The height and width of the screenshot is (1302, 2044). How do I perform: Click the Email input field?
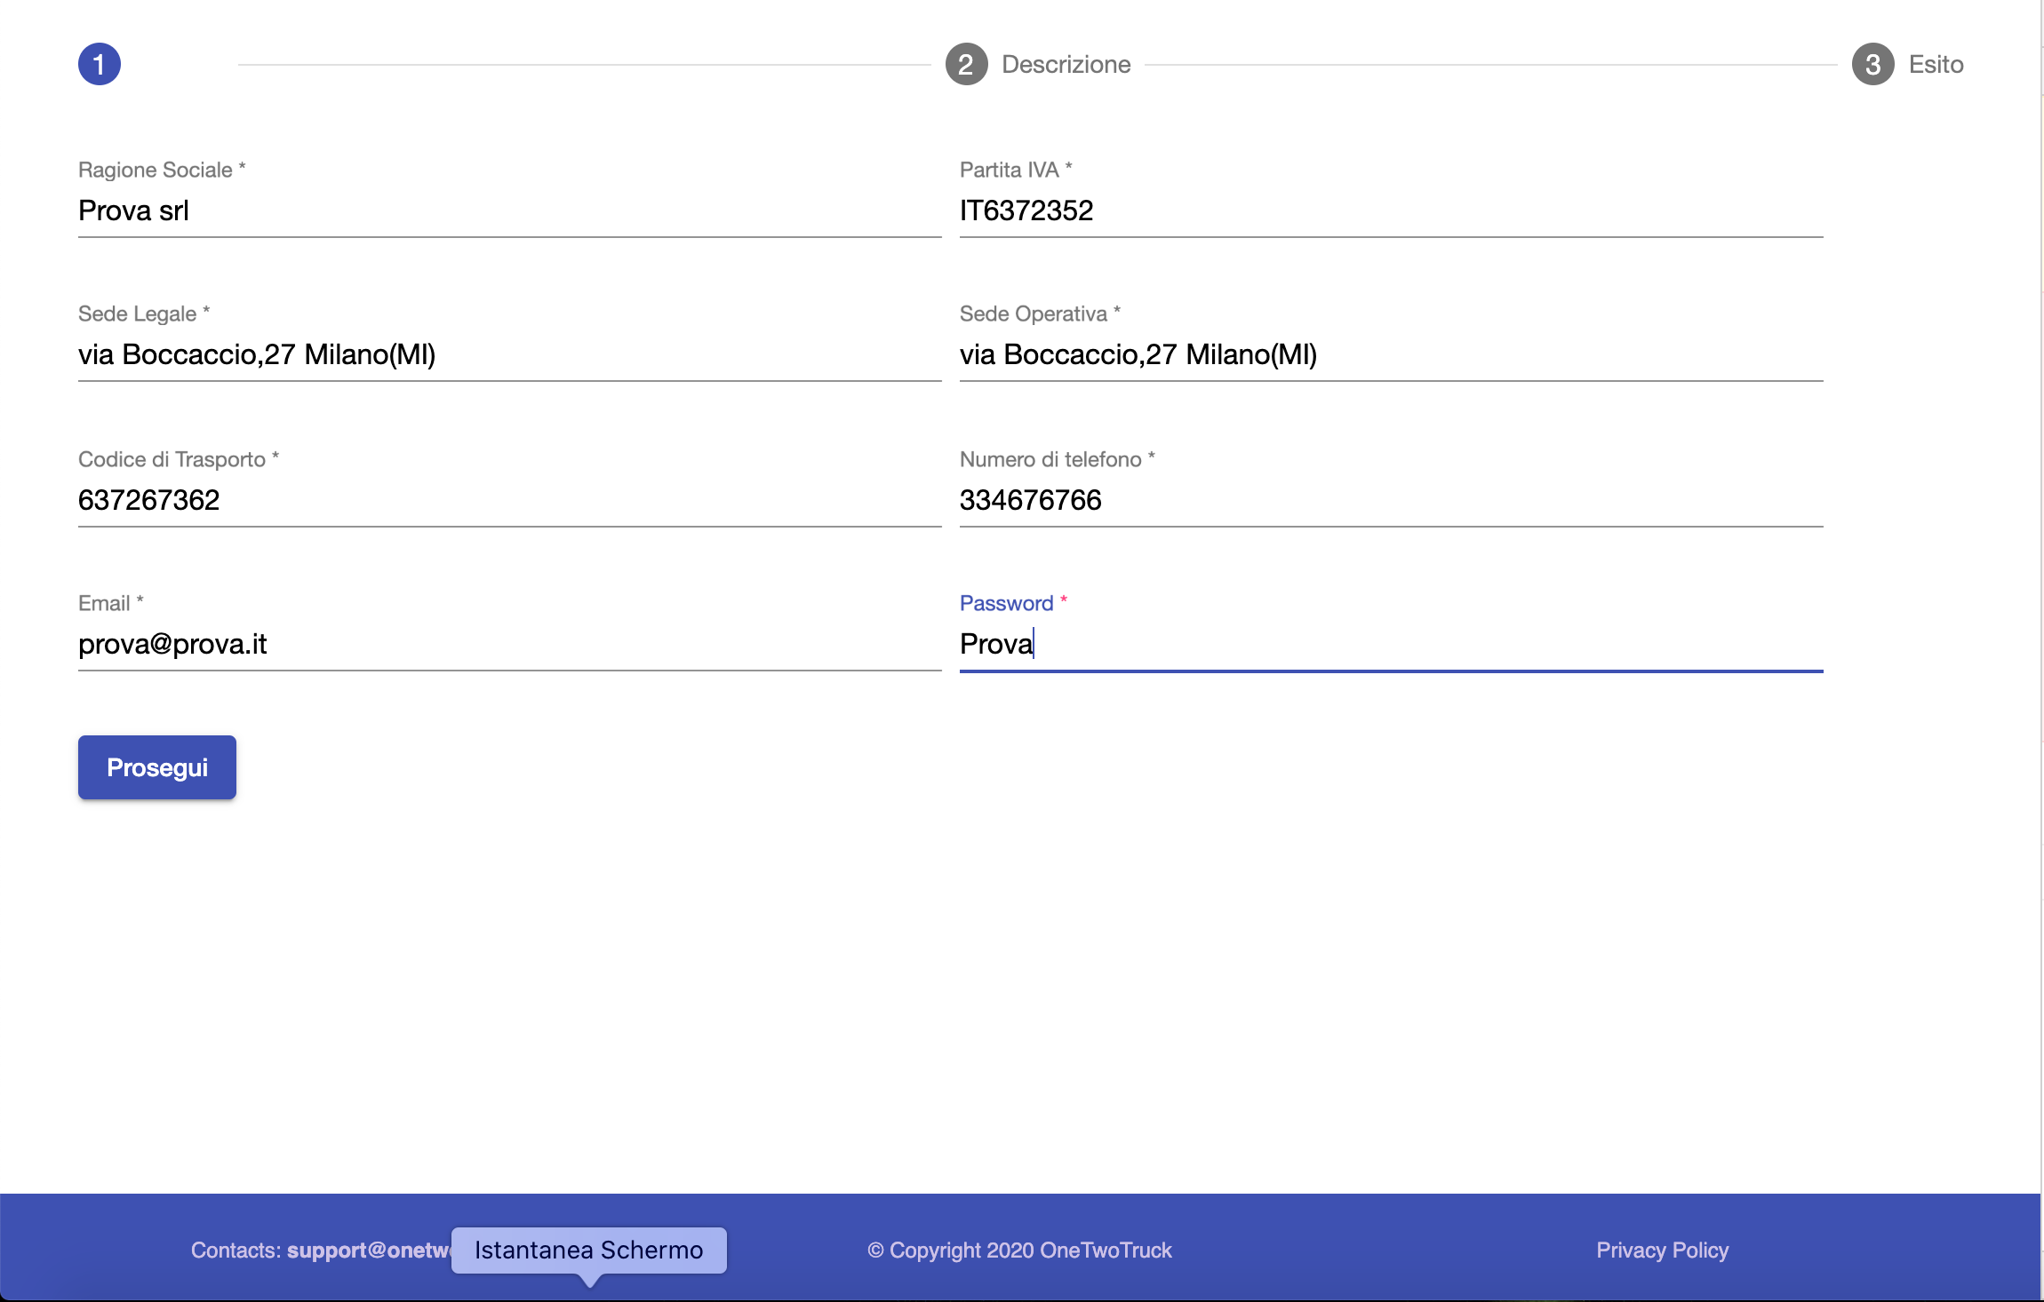pos(509,644)
